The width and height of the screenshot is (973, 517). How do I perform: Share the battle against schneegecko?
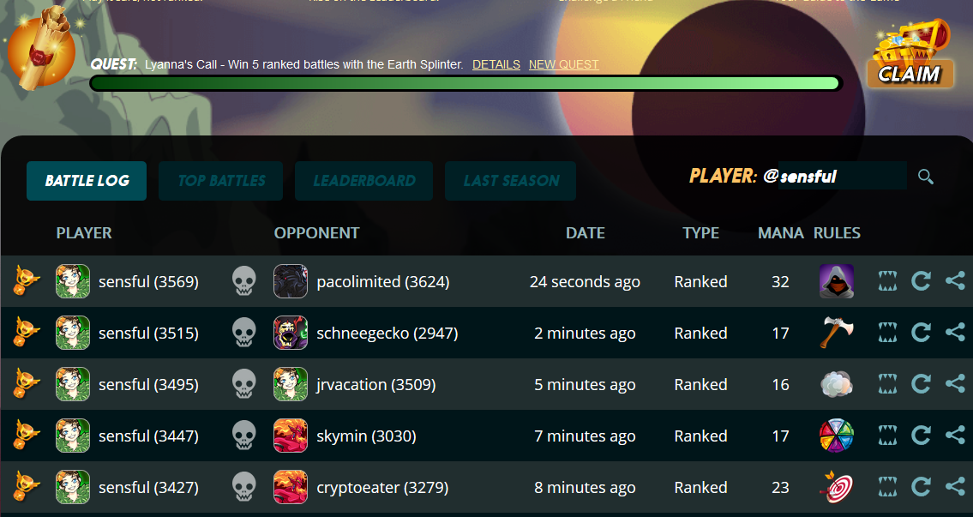coord(954,333)
